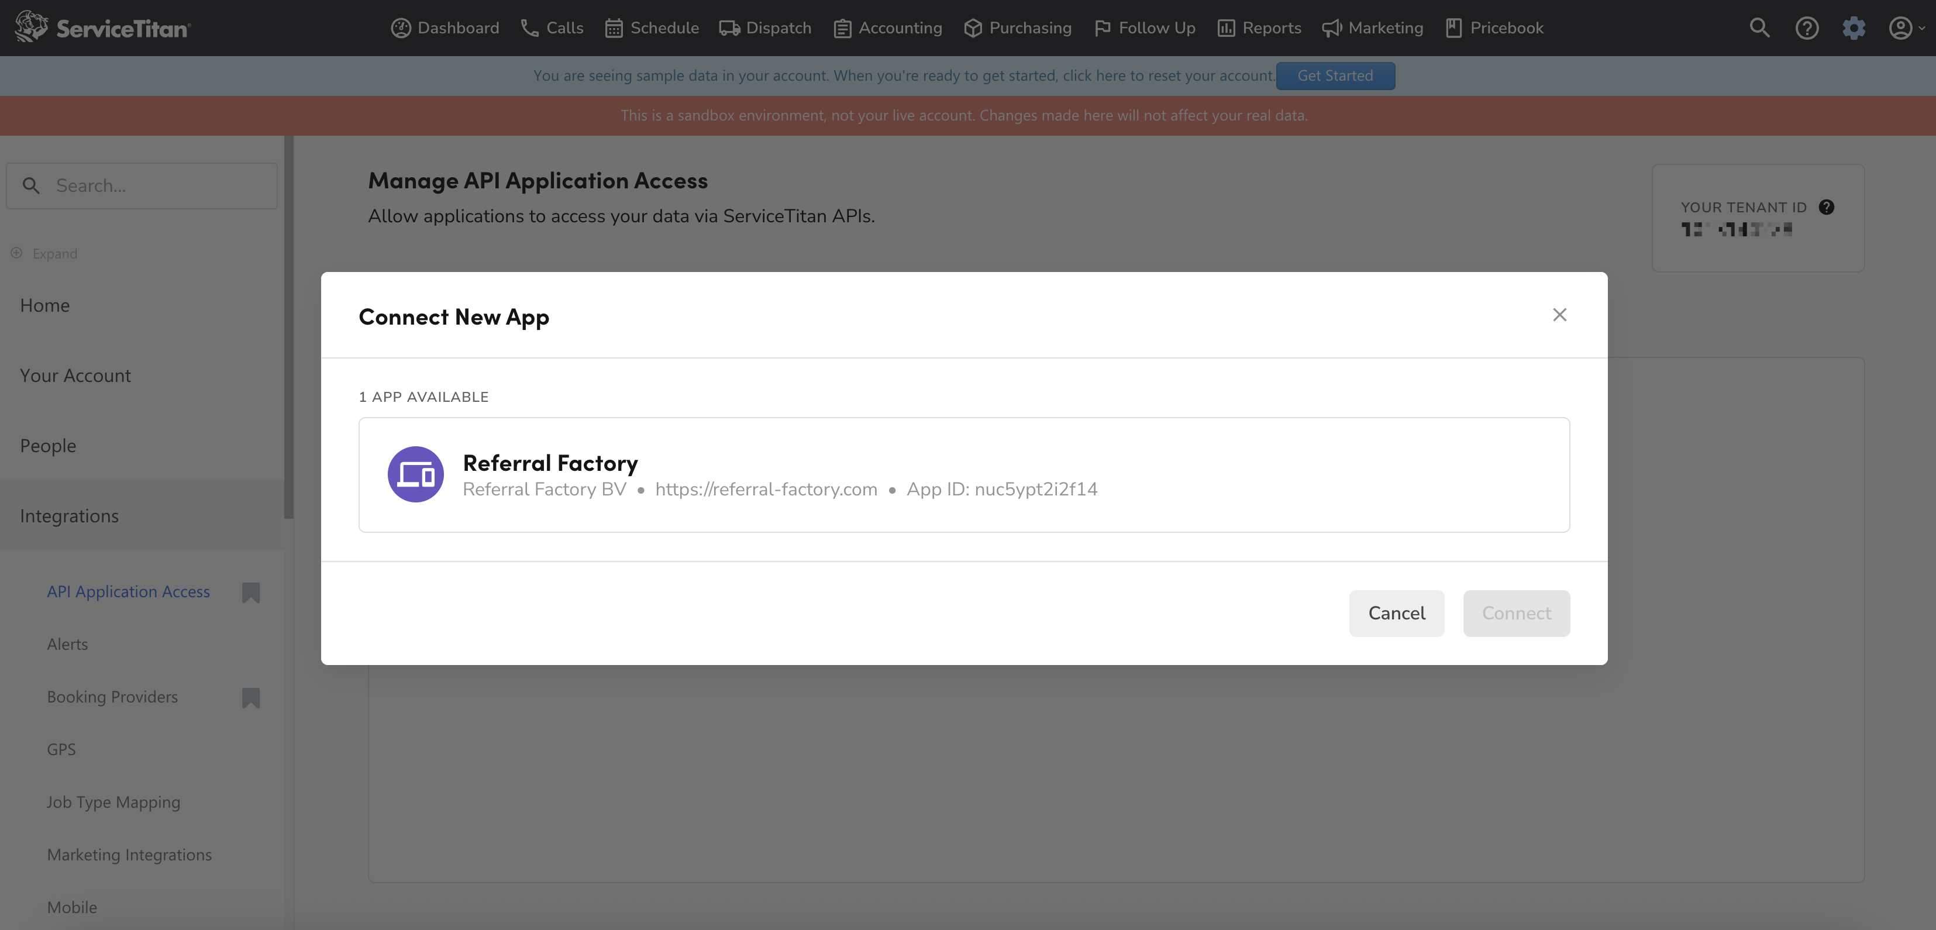Toggle the bookmark on Booking Providers
This screenshot has height=930, width=1936.
[250, 698]
